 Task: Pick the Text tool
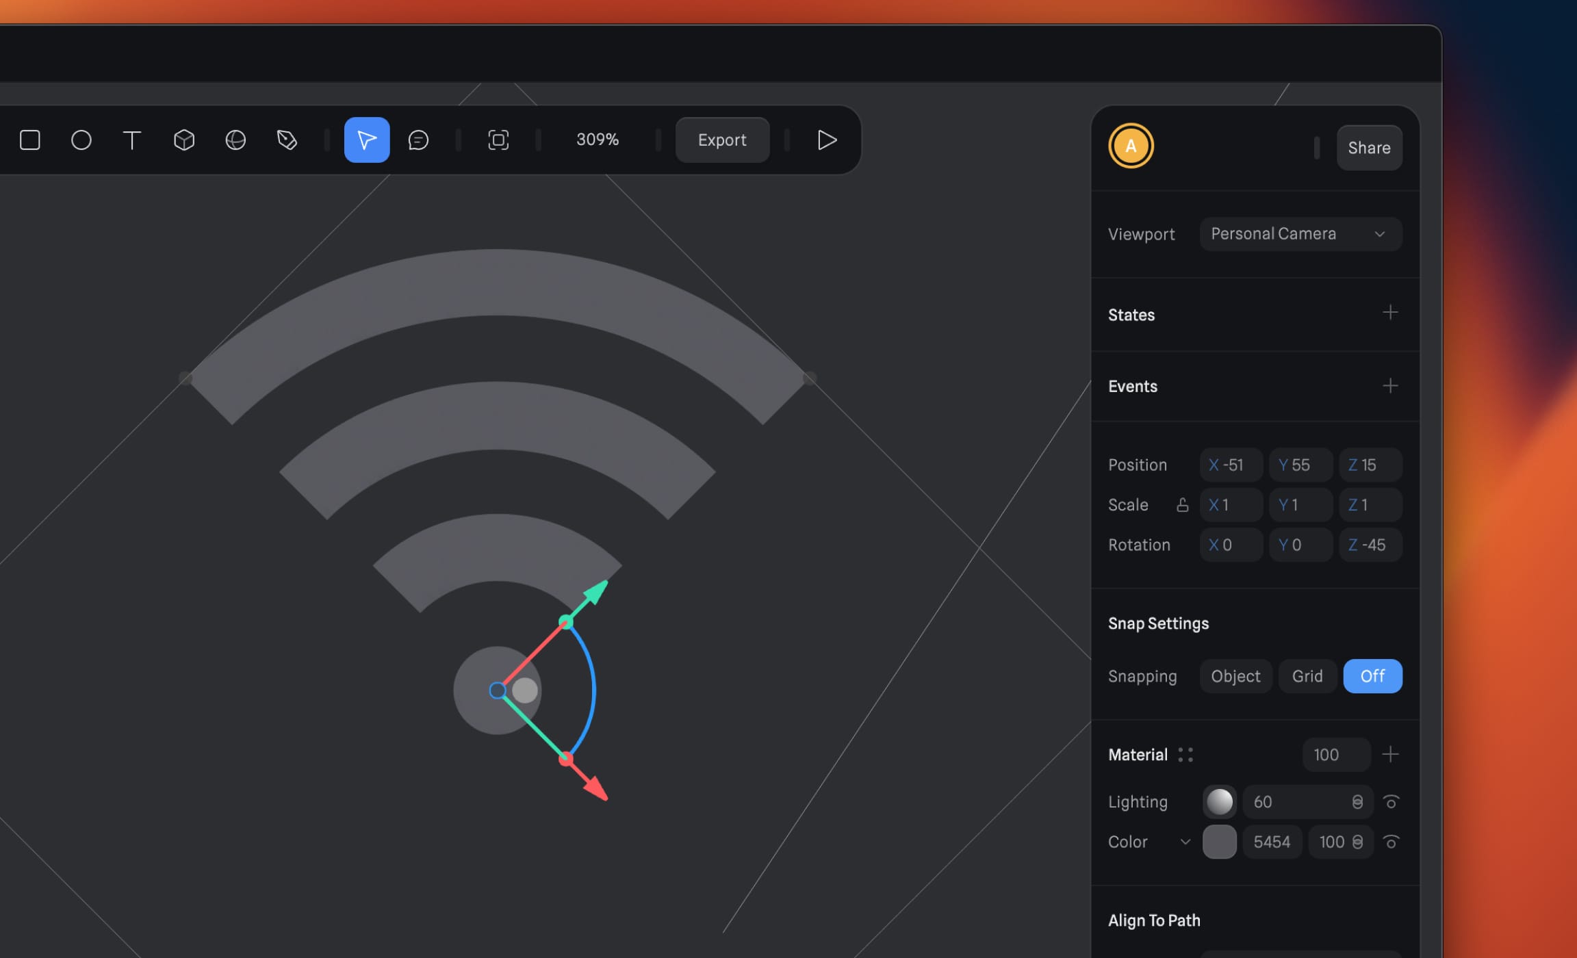132,140
